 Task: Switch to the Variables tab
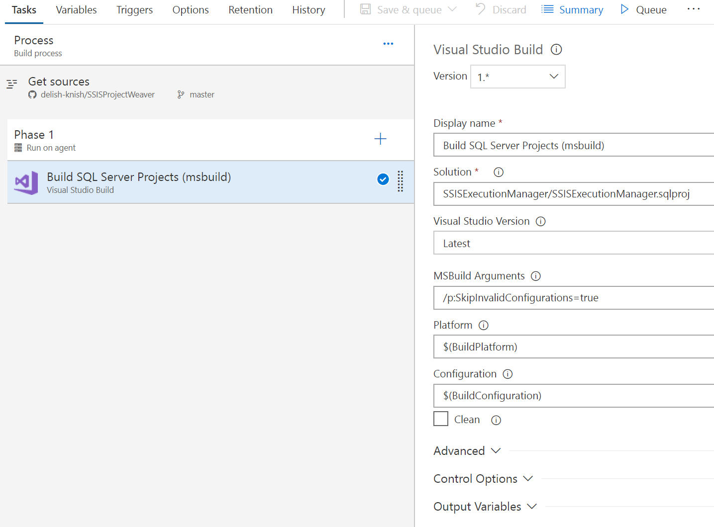(76, 9)
